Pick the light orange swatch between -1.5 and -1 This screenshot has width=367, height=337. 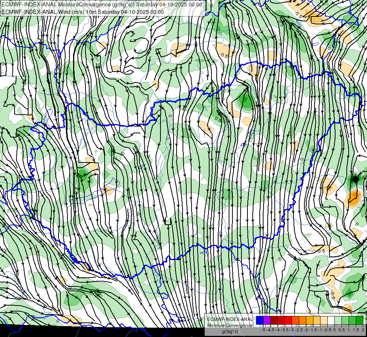[x=317, y=321]
